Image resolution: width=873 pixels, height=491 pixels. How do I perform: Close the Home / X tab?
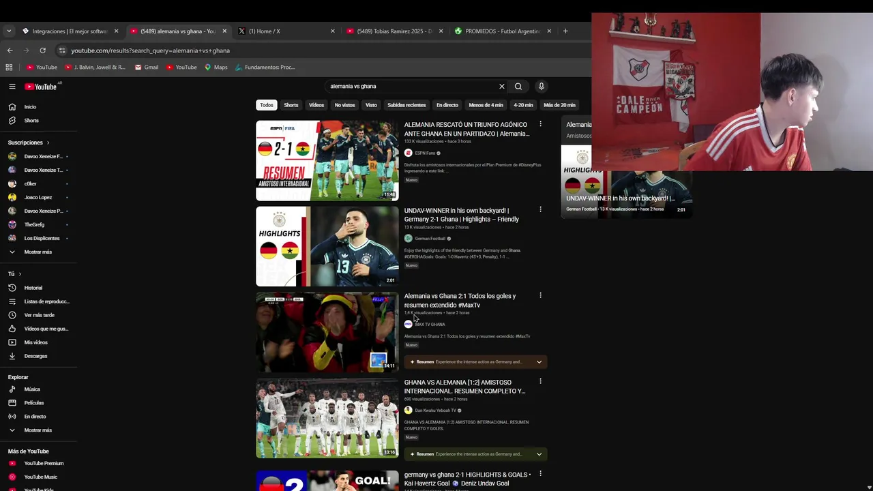tap(332, 31)
